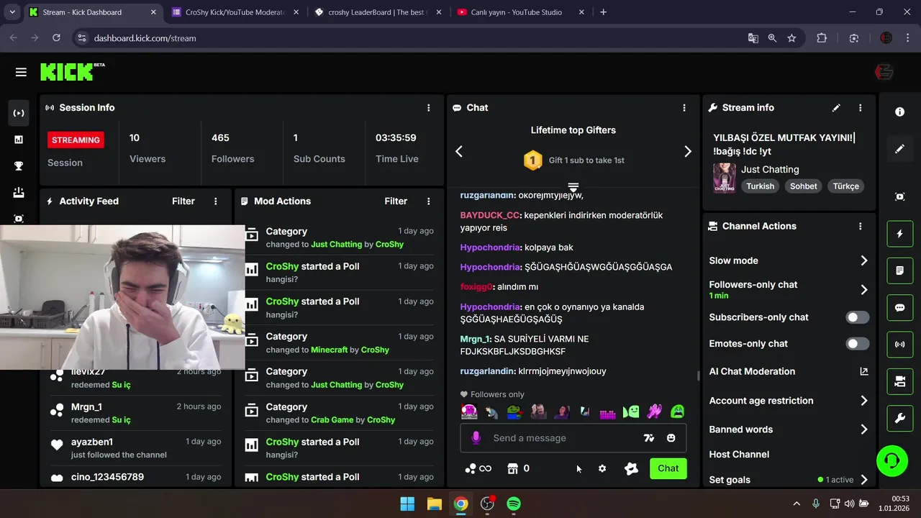
Task: Click Hypochondria username on kolpaya bak message
Action: (x=490, y=247)
